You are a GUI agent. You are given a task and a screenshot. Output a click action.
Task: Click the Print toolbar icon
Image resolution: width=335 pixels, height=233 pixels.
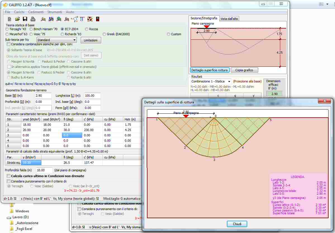click(33, 19)
